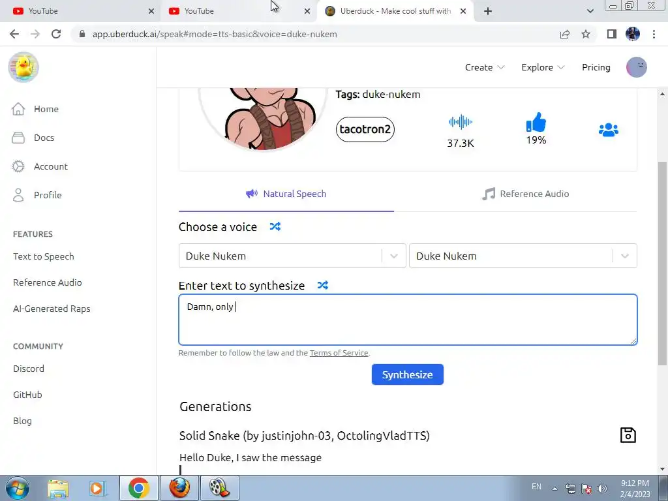Open Reference Audio in the sidebar features
The width and height of the screenshot is (668, 501).
[47, 282]
